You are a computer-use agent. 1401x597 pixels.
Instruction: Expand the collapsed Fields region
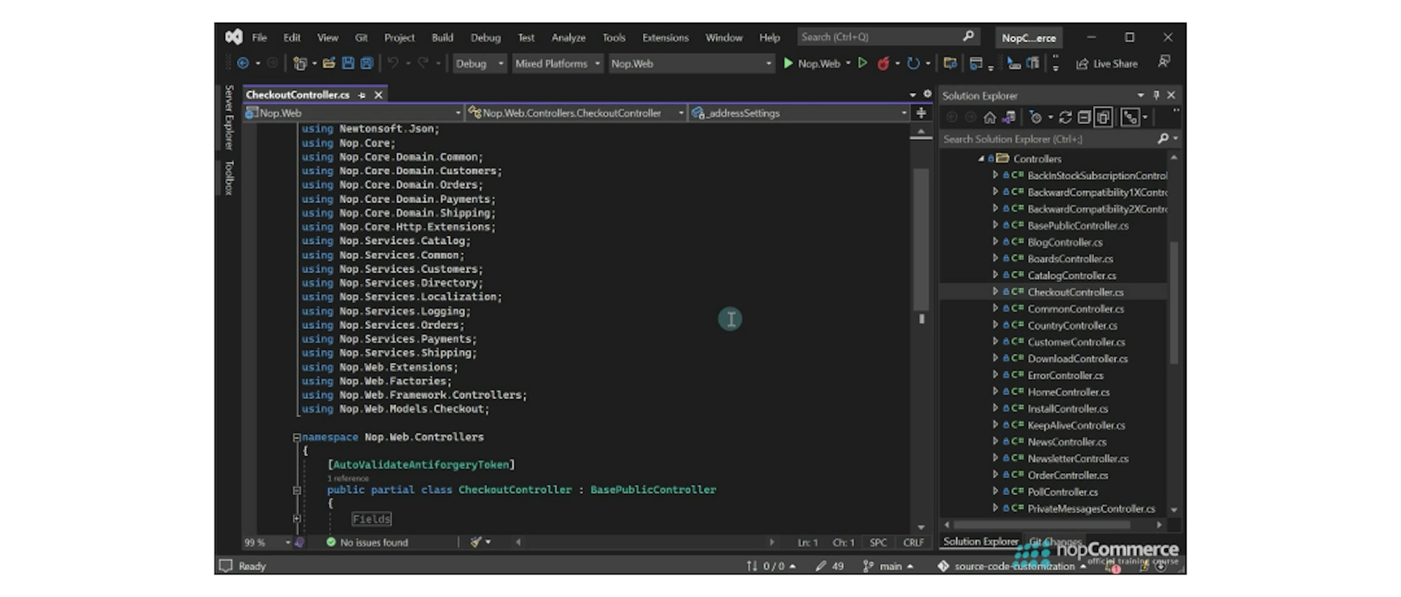(296, 519)
